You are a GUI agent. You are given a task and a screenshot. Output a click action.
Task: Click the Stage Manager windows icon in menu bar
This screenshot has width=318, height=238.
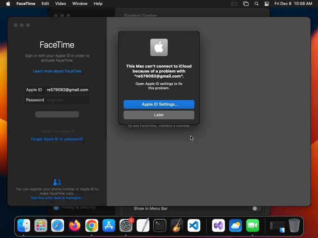[x=246, y=3]
